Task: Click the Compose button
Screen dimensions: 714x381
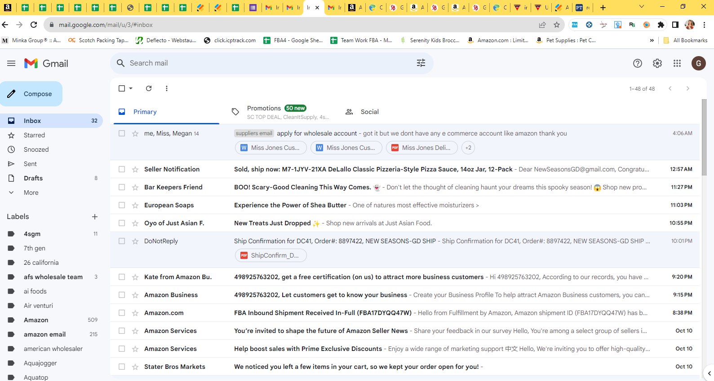Action: (31, 94)
